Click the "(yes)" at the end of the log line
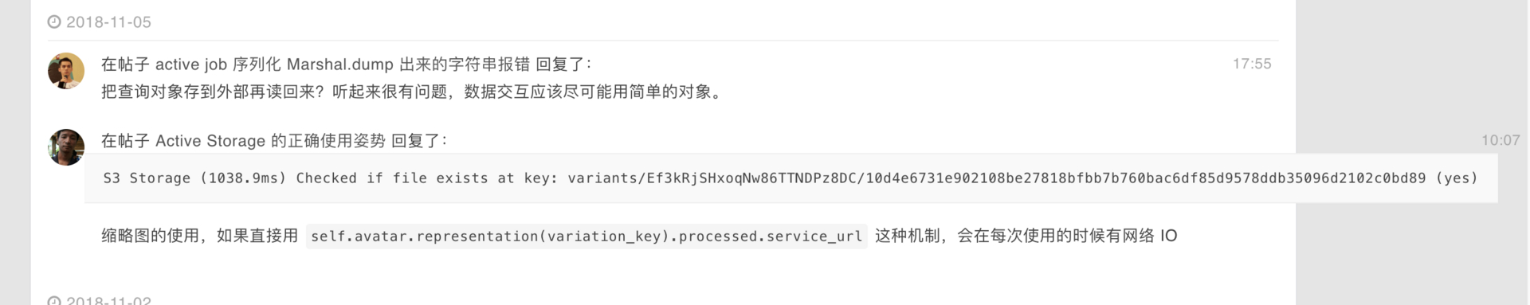 1457,178
